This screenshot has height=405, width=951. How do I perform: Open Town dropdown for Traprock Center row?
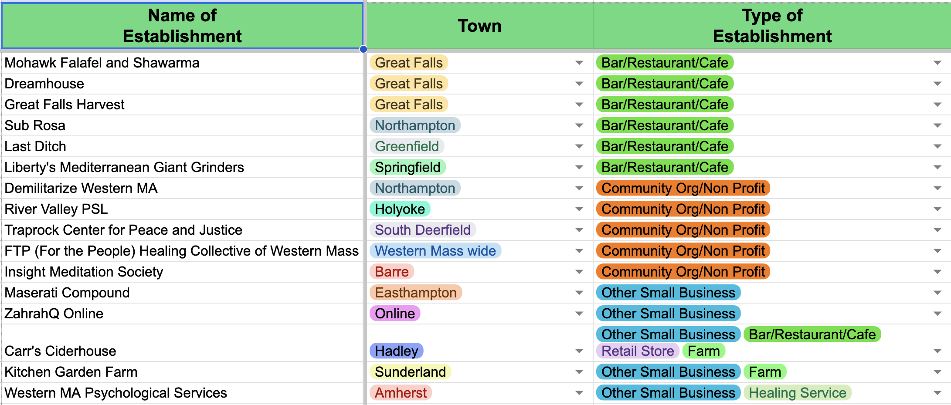click(579, 230)
